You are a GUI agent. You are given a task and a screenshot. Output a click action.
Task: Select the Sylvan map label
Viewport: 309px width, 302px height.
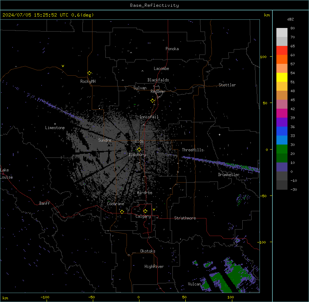tap(140, 88)
